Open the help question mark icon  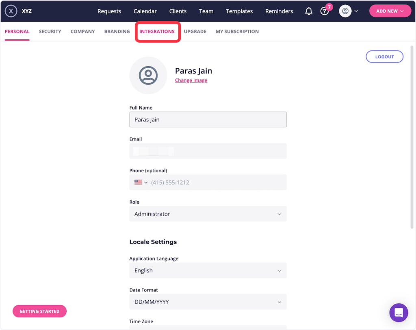[x=324, y=11]
